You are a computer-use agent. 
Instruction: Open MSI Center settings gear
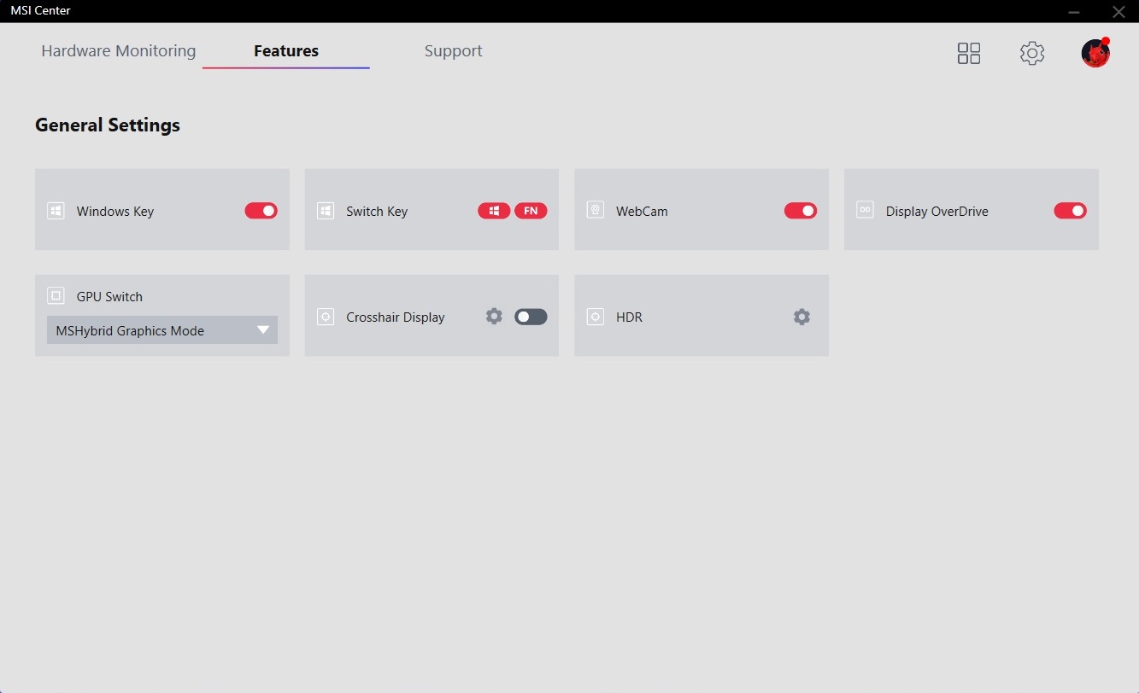(1032, 53)
